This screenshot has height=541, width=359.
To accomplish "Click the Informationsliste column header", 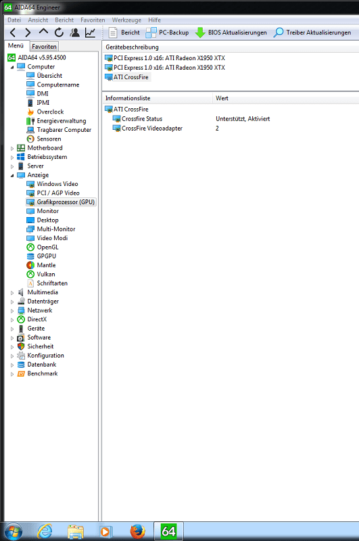I will pos(158,98).
